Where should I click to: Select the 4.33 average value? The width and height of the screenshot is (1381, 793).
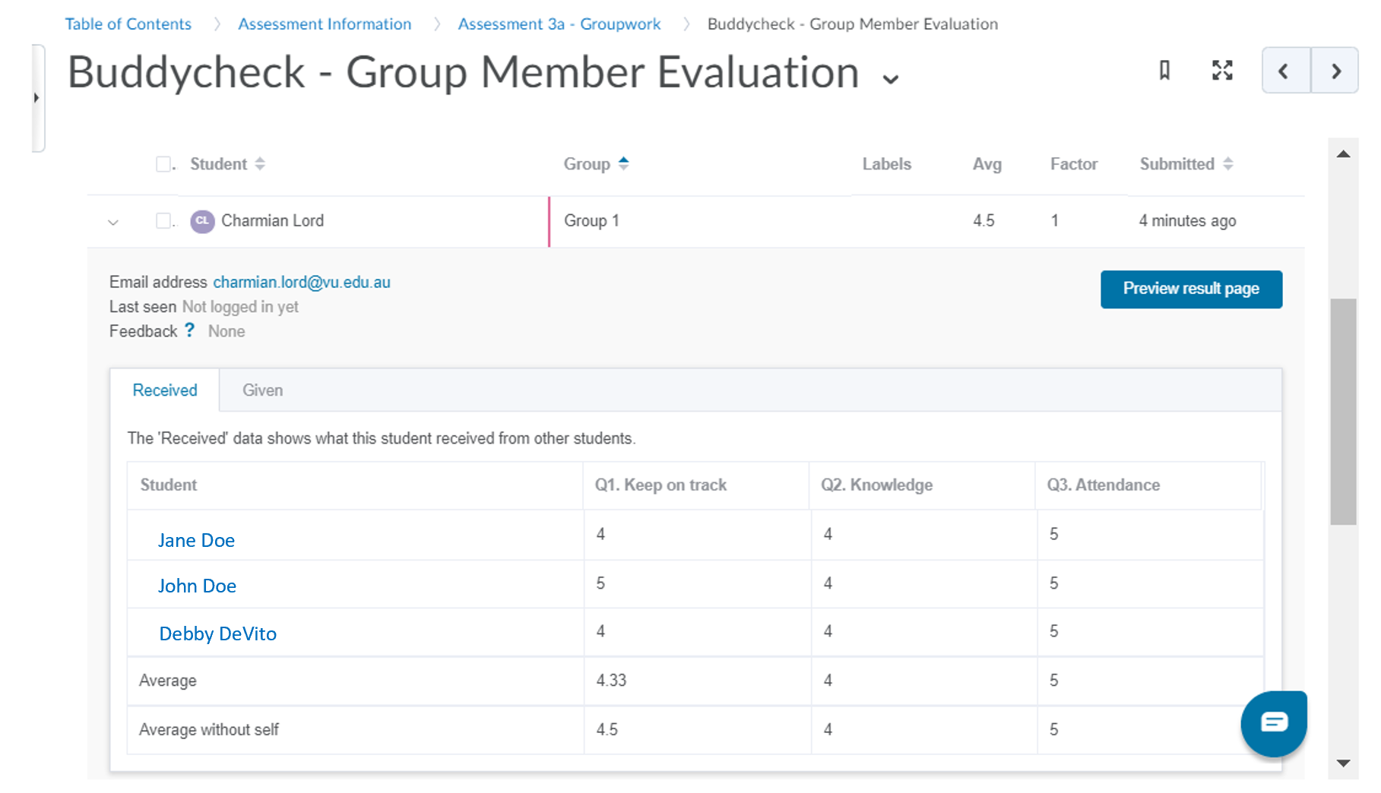(x=611, y=681)
